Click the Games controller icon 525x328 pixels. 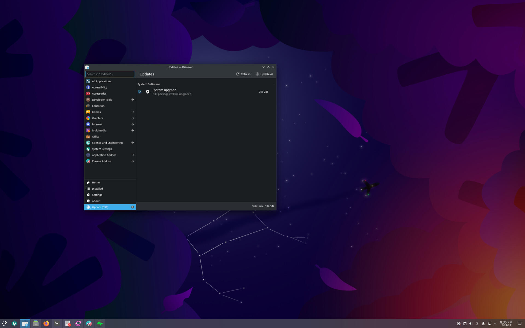tap(88, 112)
